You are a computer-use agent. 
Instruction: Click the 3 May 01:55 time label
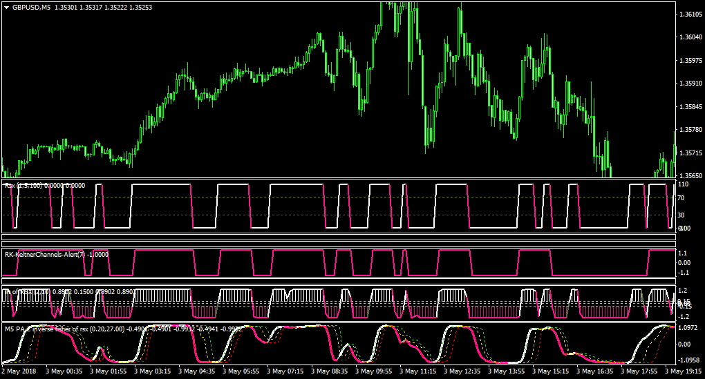(109, 371)
